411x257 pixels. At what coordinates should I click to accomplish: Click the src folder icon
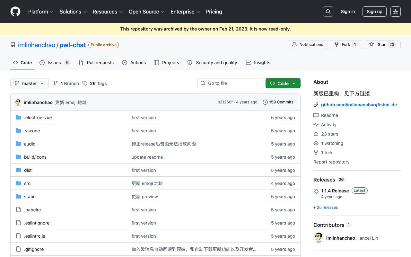18,183
